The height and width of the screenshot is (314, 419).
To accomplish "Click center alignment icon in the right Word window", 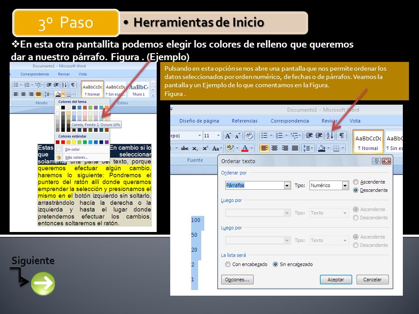I will coord(275,148).
